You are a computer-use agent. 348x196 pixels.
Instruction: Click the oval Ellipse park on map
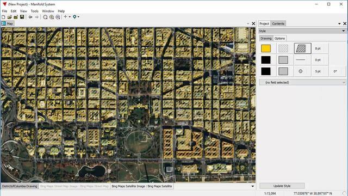(139, 142)
